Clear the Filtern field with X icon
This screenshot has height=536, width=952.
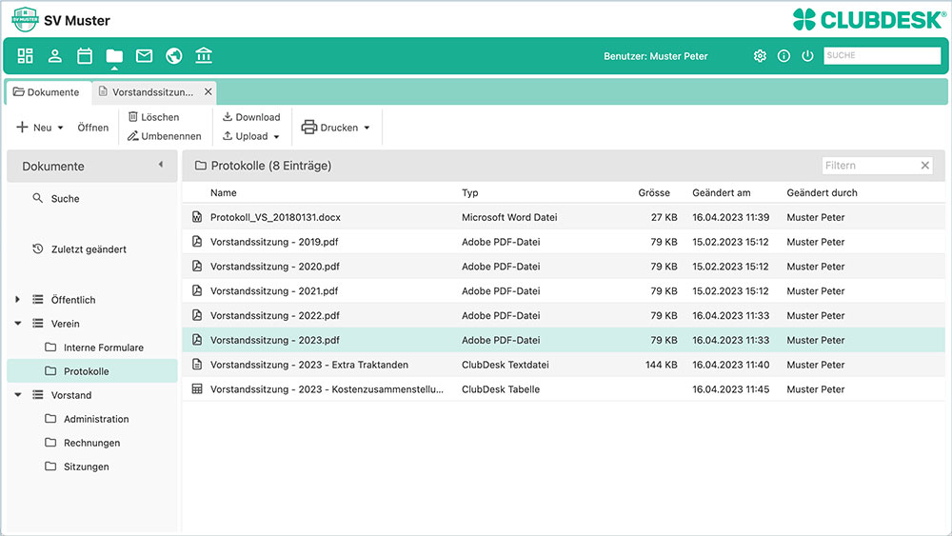click(924, 165)
